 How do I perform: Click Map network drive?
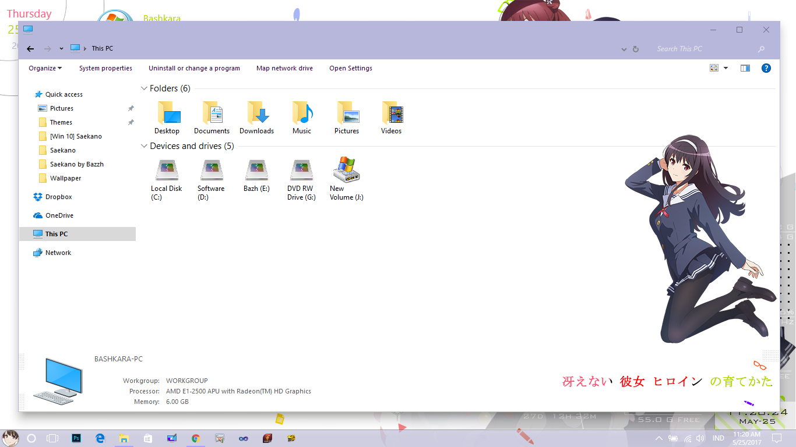click(x=284, y=68)
